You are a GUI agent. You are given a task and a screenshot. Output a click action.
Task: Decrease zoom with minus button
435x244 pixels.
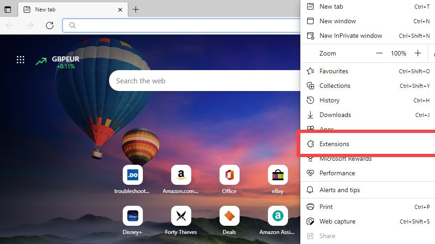[x=379, y=53]
